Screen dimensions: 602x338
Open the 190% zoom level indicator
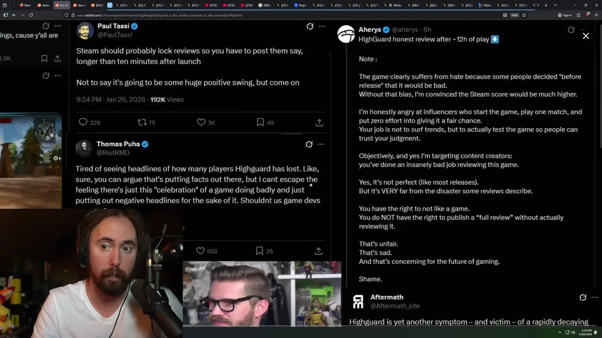(515, 15)
